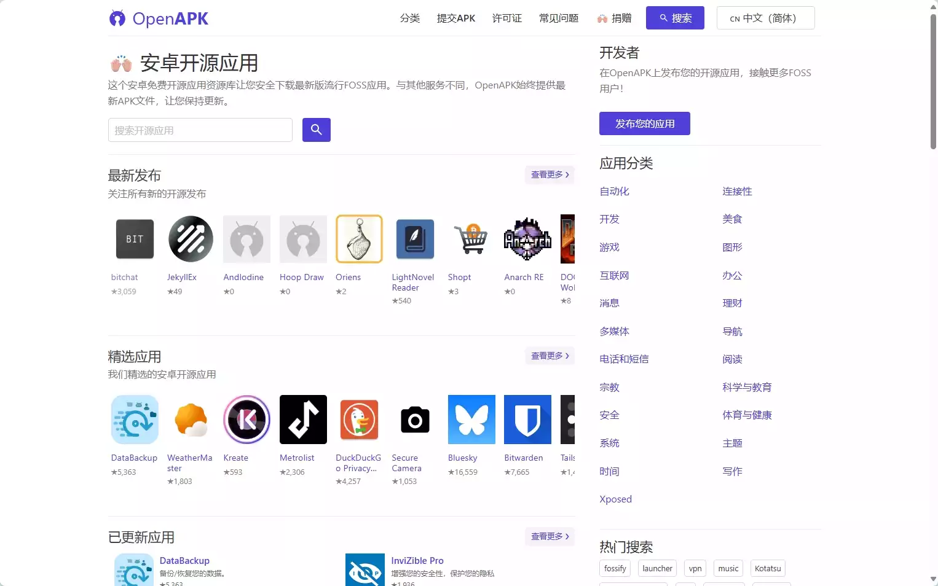Image resolution: width=938 pixels, height=586 pixels.
Task: Open the InviZible Pro app icon
Action: [365, 570]
